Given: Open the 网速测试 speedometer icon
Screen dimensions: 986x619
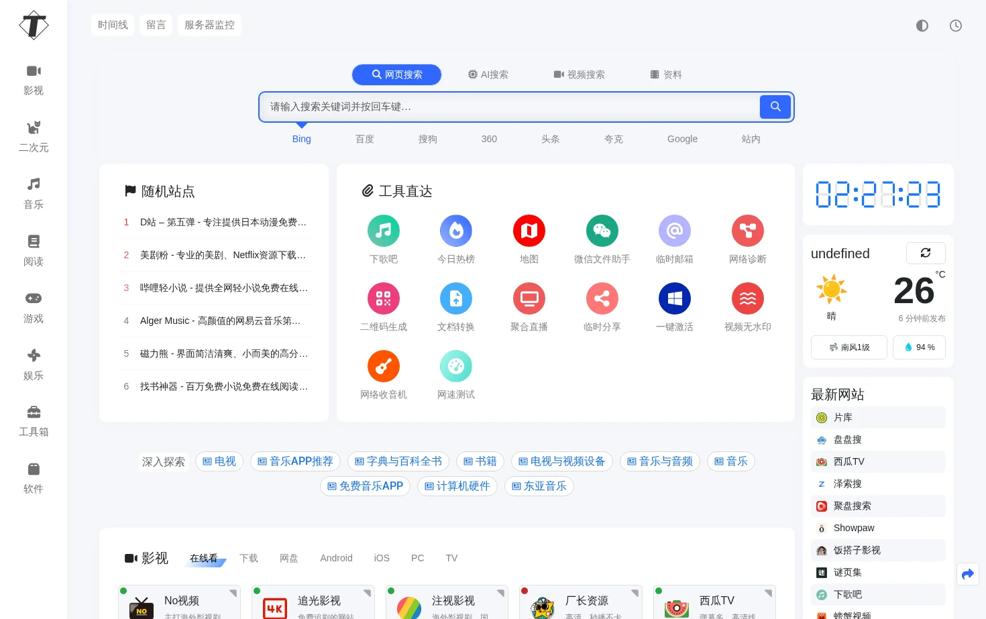Looking at the screenshot, I should 456,366.
